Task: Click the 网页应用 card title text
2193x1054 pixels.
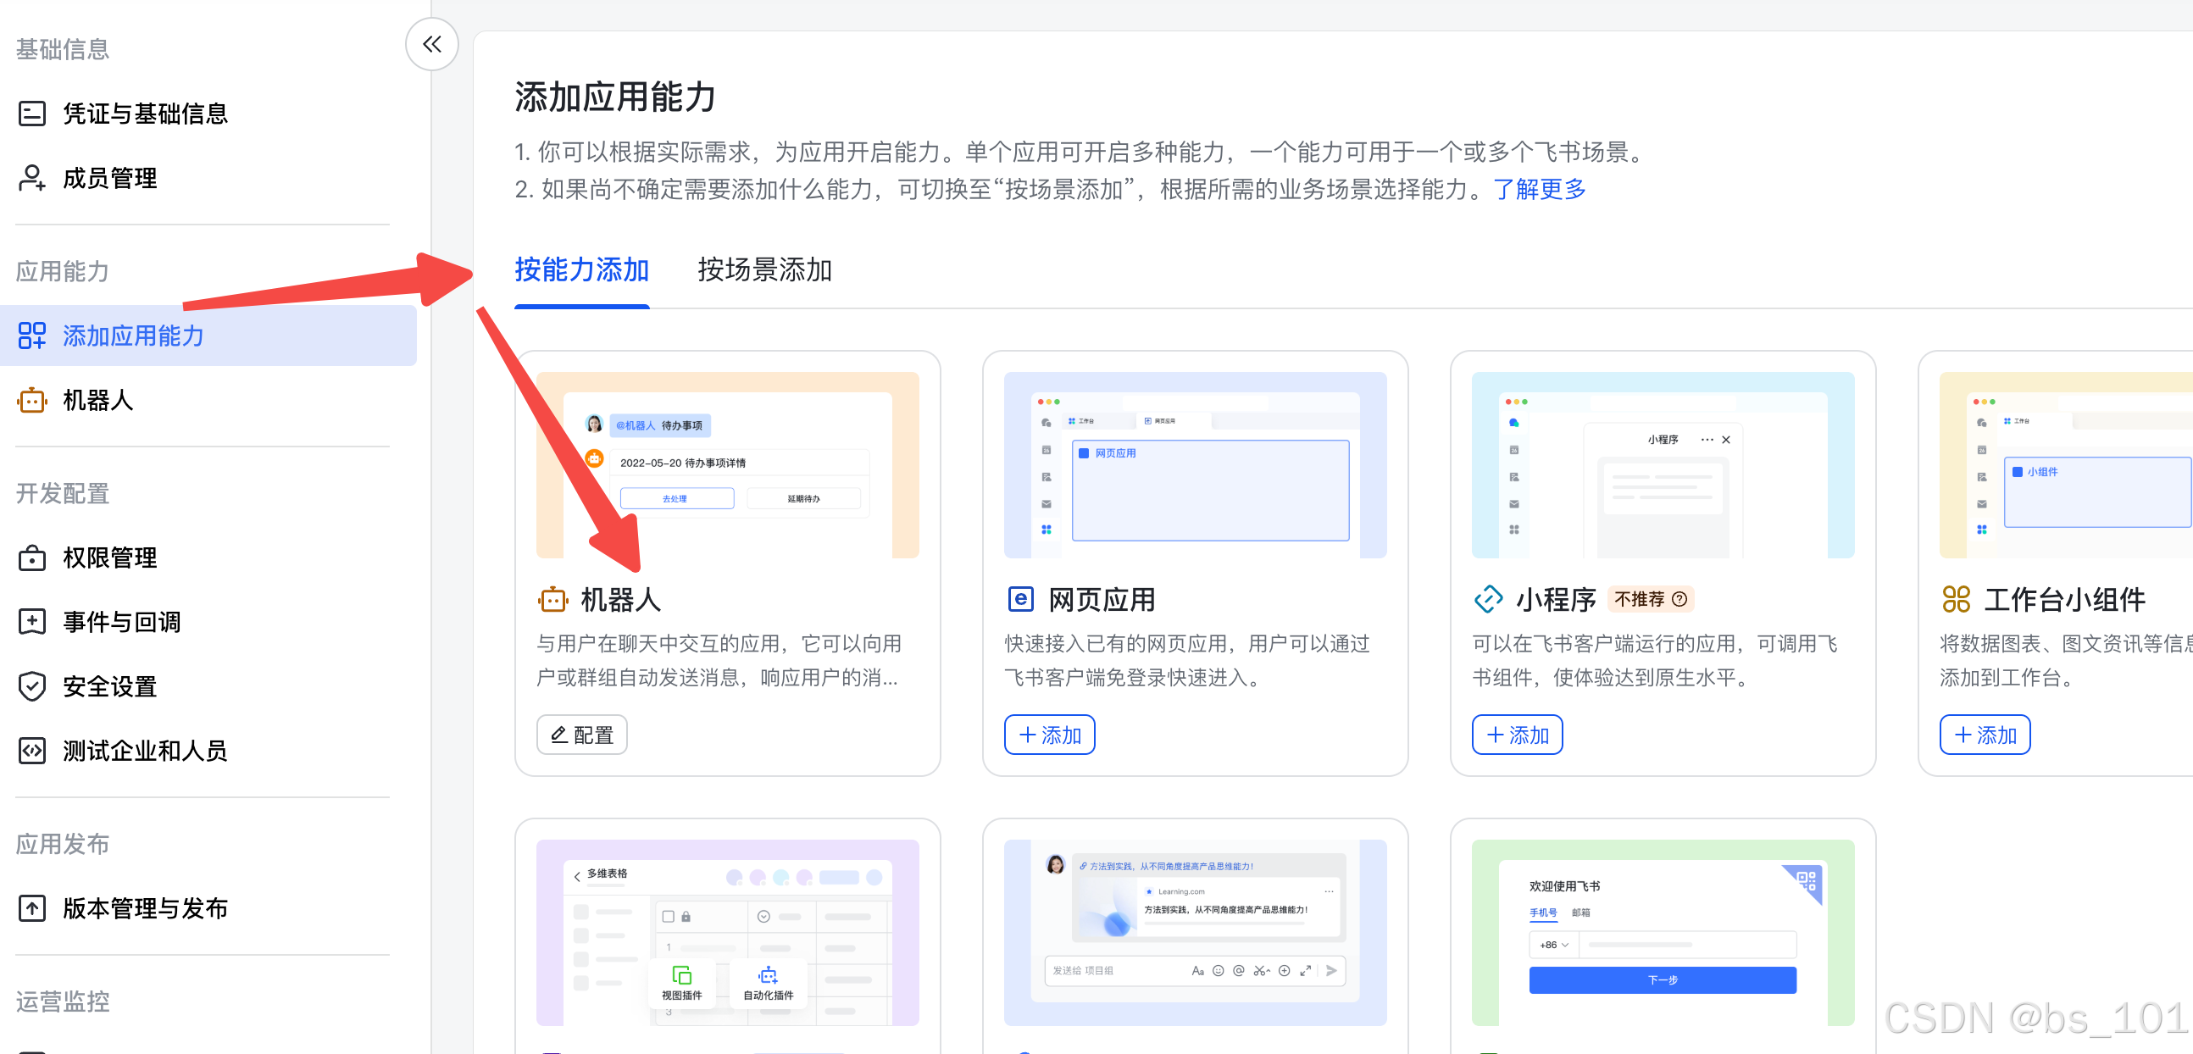Action: coord(1102,599)
